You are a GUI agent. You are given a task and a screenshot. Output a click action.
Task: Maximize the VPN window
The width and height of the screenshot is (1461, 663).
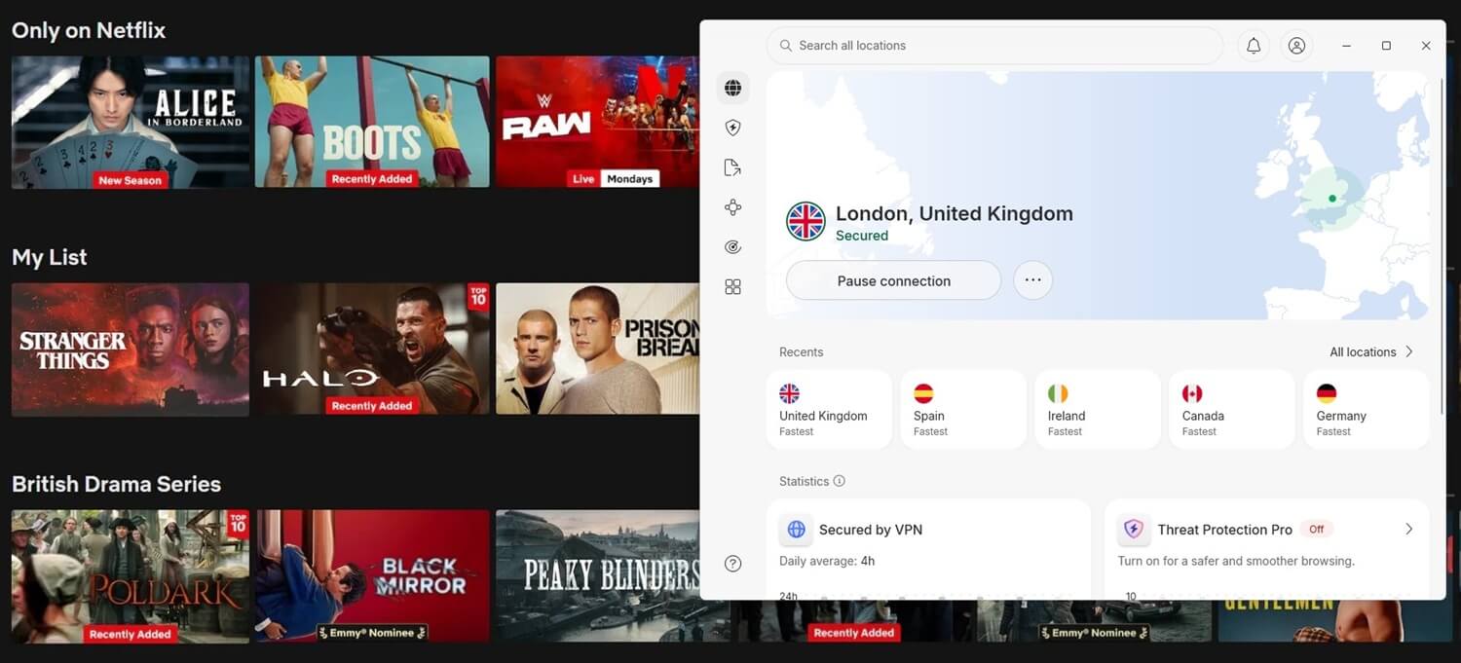point(1386,46)
